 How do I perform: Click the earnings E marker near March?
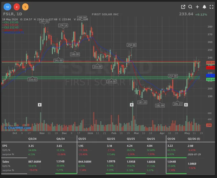click(x=131, y=105)
